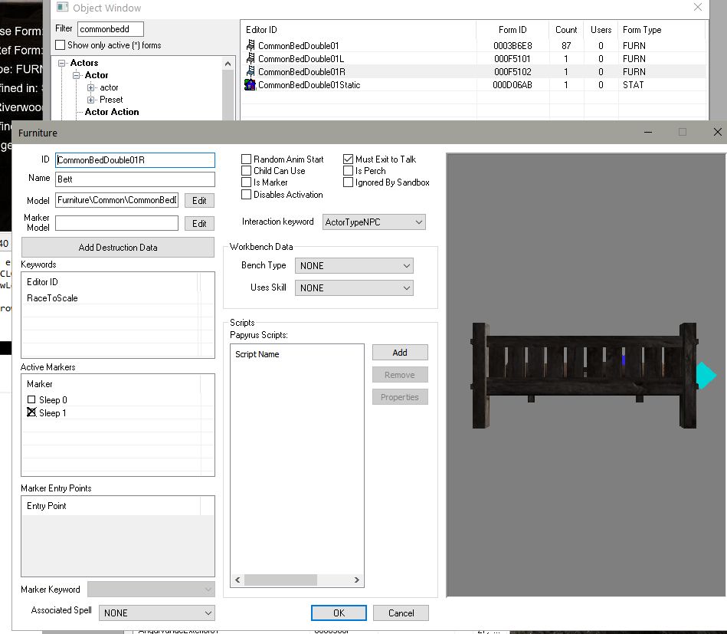Sort list by Form ID column
This screenshot has width=727, height=634.
click(512, 30)
